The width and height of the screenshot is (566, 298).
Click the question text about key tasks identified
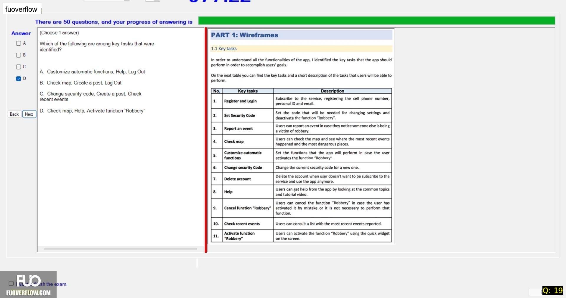click(x=97, y=47)
